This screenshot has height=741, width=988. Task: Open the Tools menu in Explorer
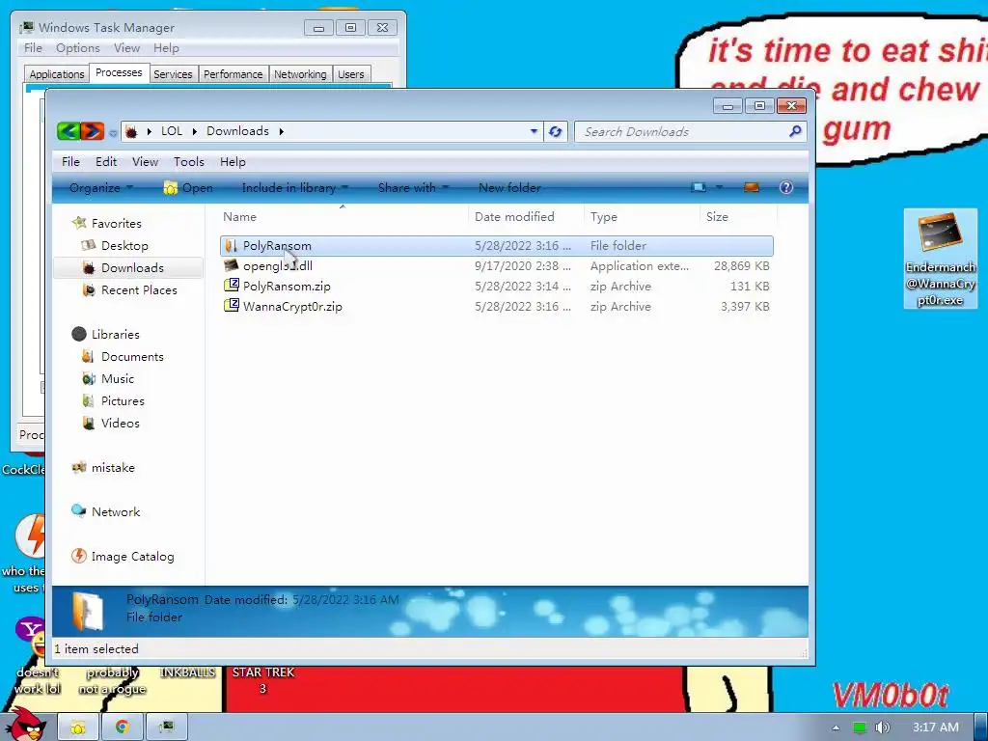point(189,162)
